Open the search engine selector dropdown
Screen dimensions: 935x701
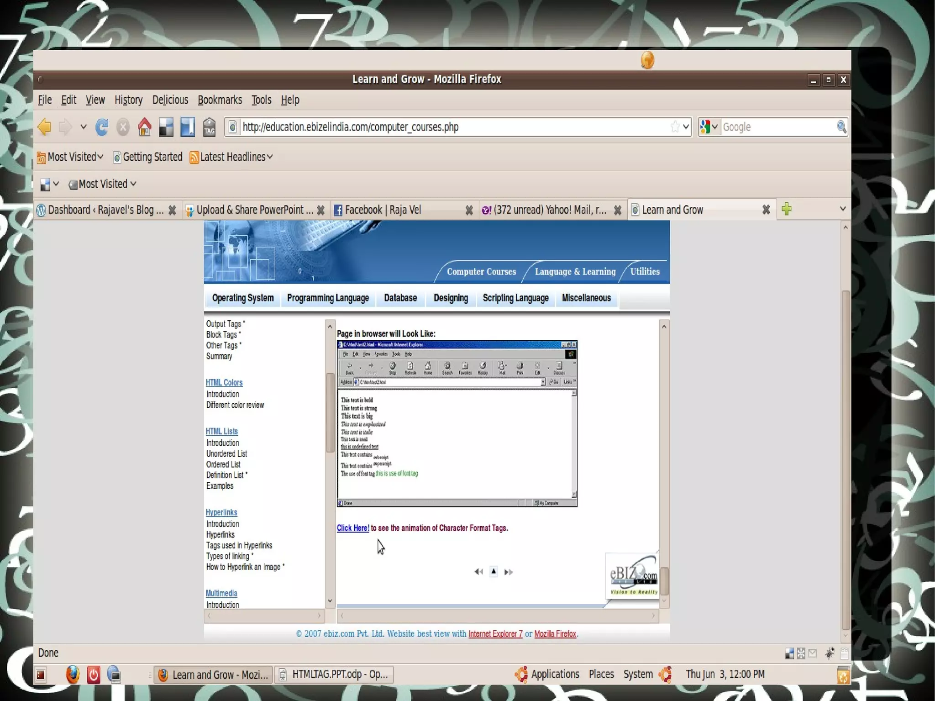pyautogui.click(x=709, y=127)
